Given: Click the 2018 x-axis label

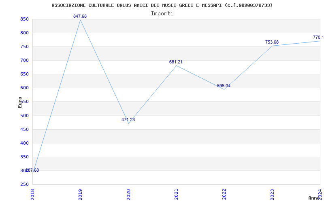Looking at the screenshot, I should (32, 194).
